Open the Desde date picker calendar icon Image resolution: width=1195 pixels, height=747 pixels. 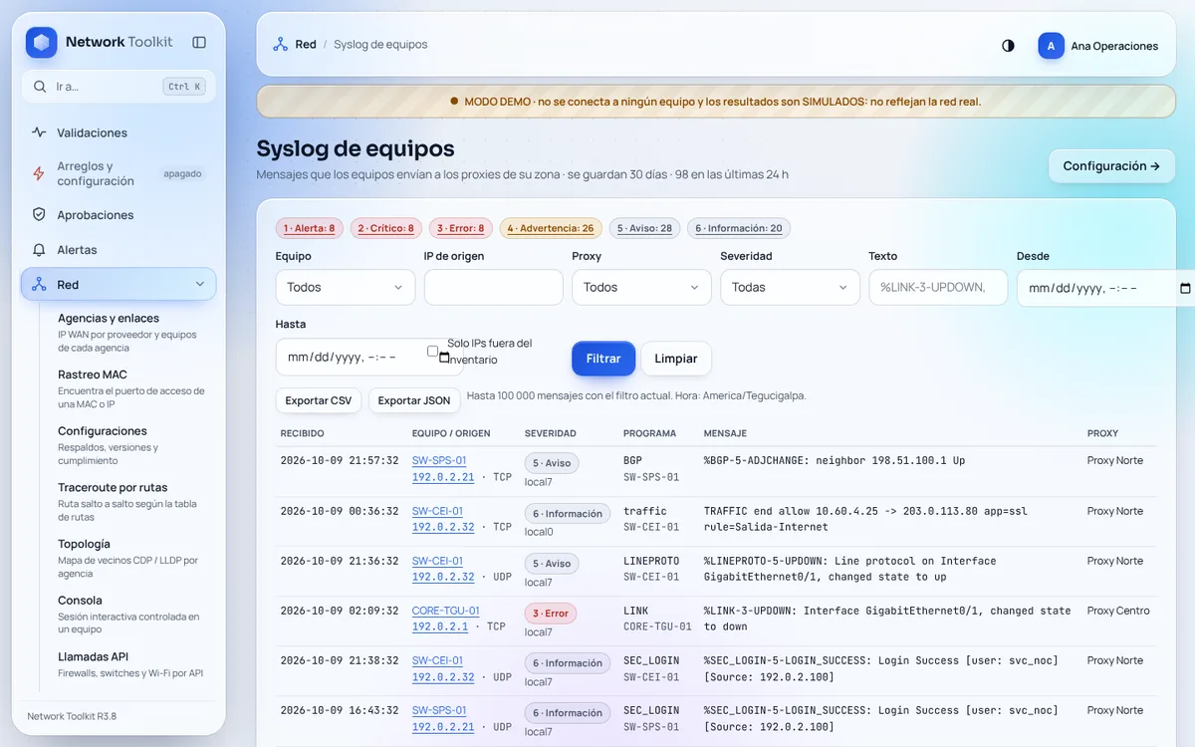coord(1185,288)
